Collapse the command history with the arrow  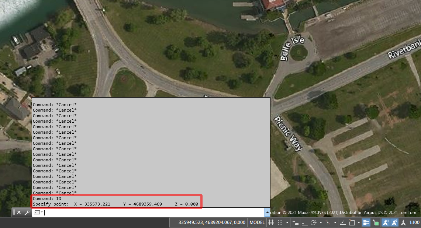tap(267, 213)
